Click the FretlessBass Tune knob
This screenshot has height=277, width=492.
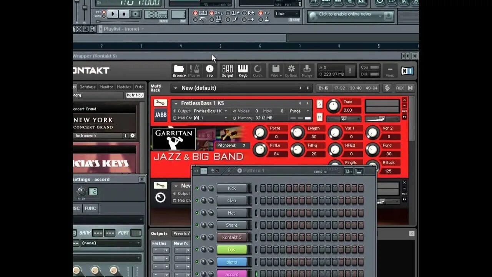click(333, 106)
